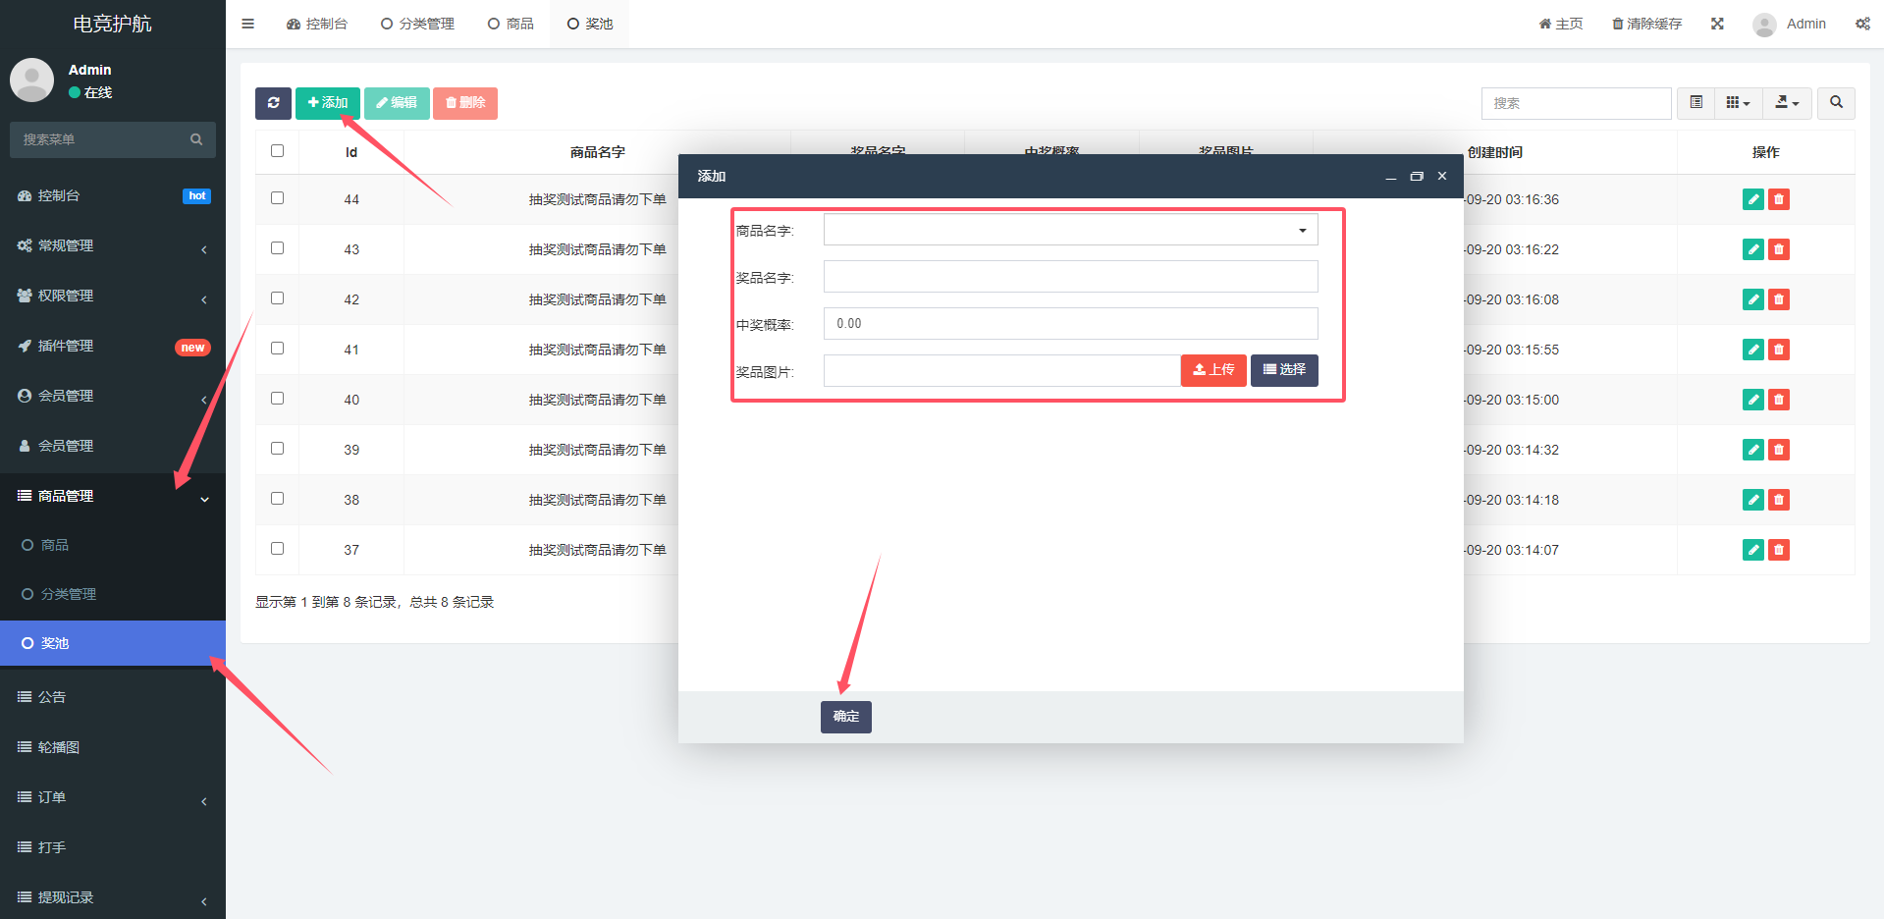Viewport: 1884px width, 919px height.
Task: Toggle the table view icon button
Action: (x=1696, y=103)
